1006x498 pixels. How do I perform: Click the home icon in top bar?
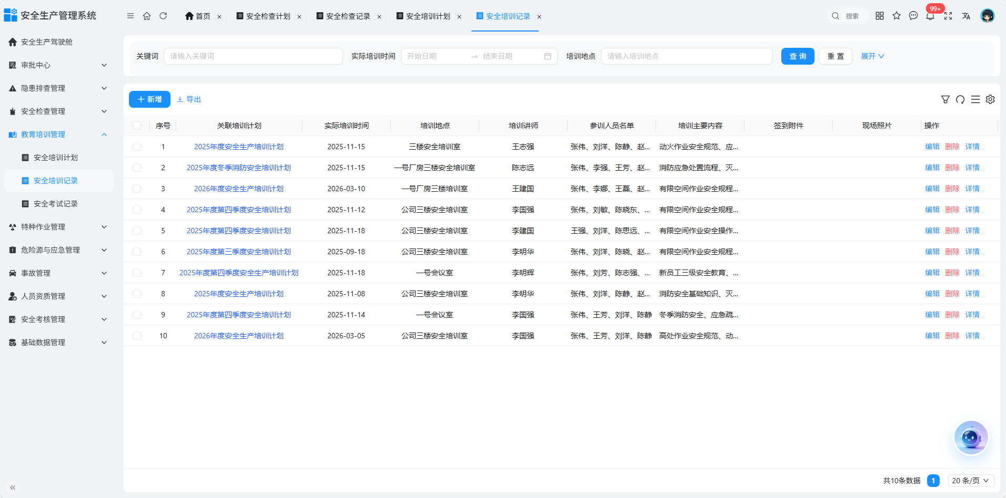[x=147, y=16]
